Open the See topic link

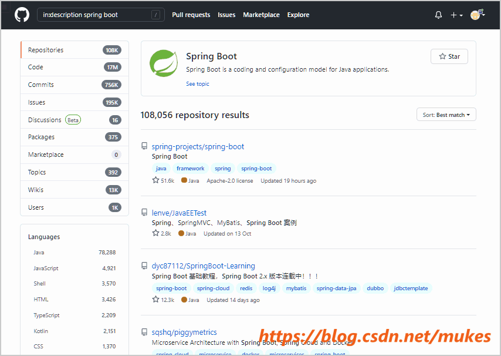point(198,84)
